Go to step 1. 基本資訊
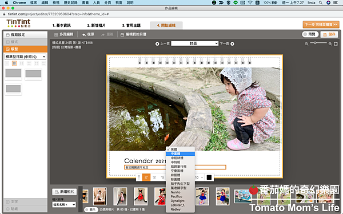This screenshot has width=343, height=214. 62,25
